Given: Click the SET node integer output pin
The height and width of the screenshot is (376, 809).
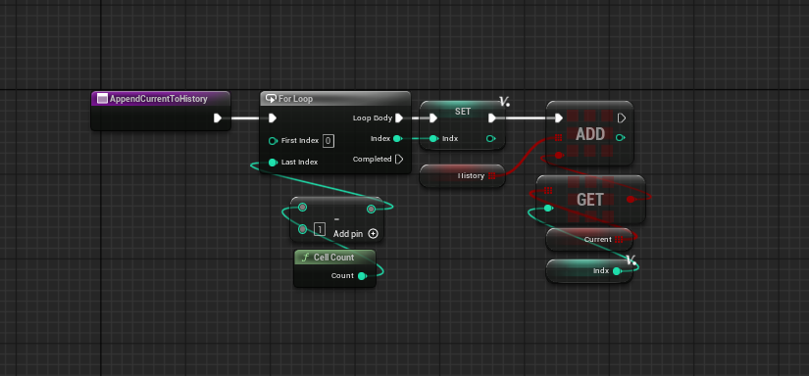Looking at the screenshot, I should point(490,139).
